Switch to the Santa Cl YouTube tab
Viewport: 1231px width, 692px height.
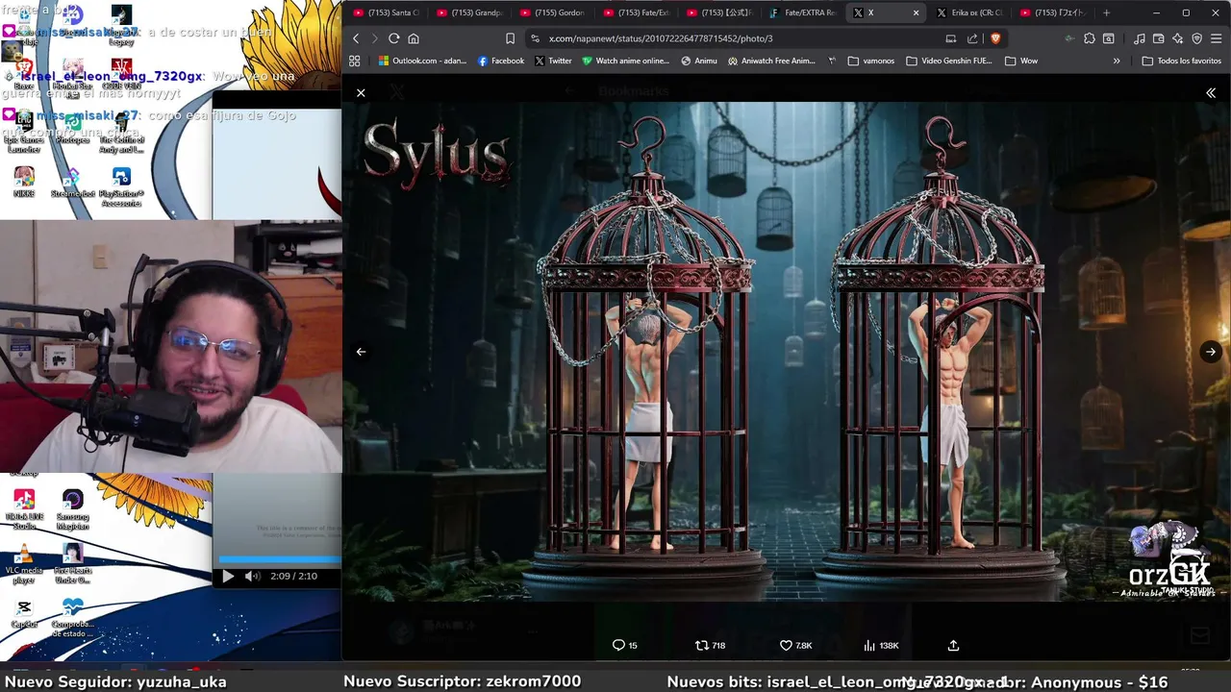click(387, 12)
